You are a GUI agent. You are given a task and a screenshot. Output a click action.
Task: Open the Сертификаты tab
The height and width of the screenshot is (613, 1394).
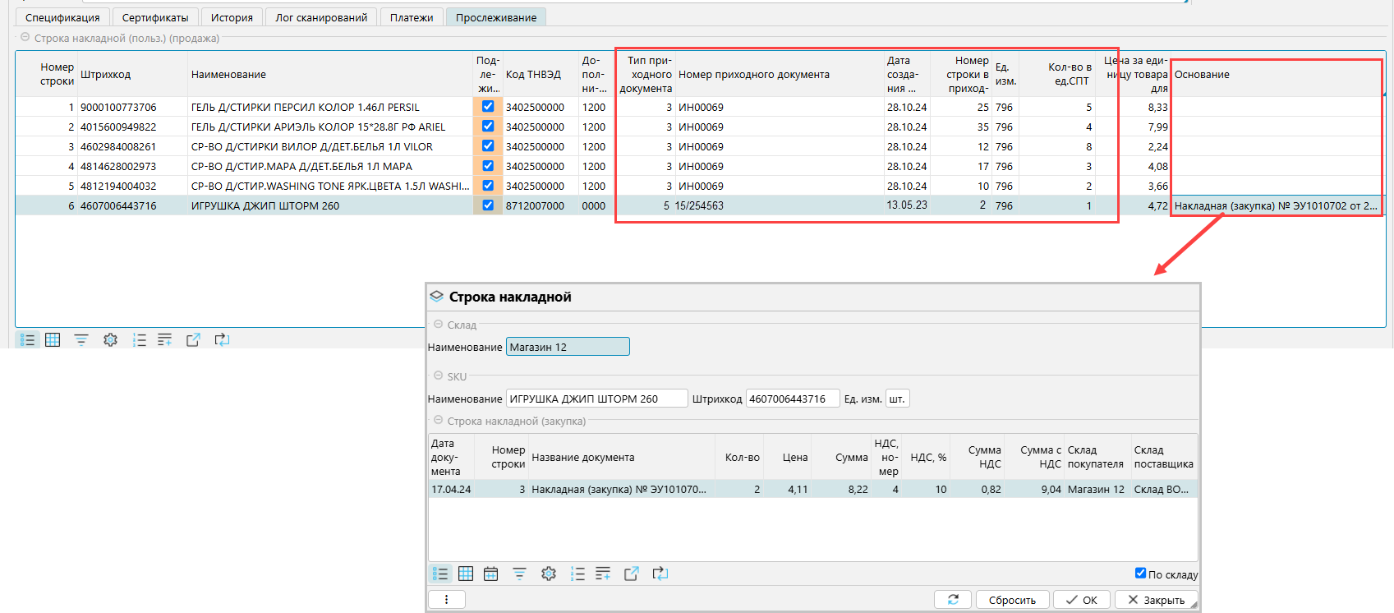click(x=155, y=17)
